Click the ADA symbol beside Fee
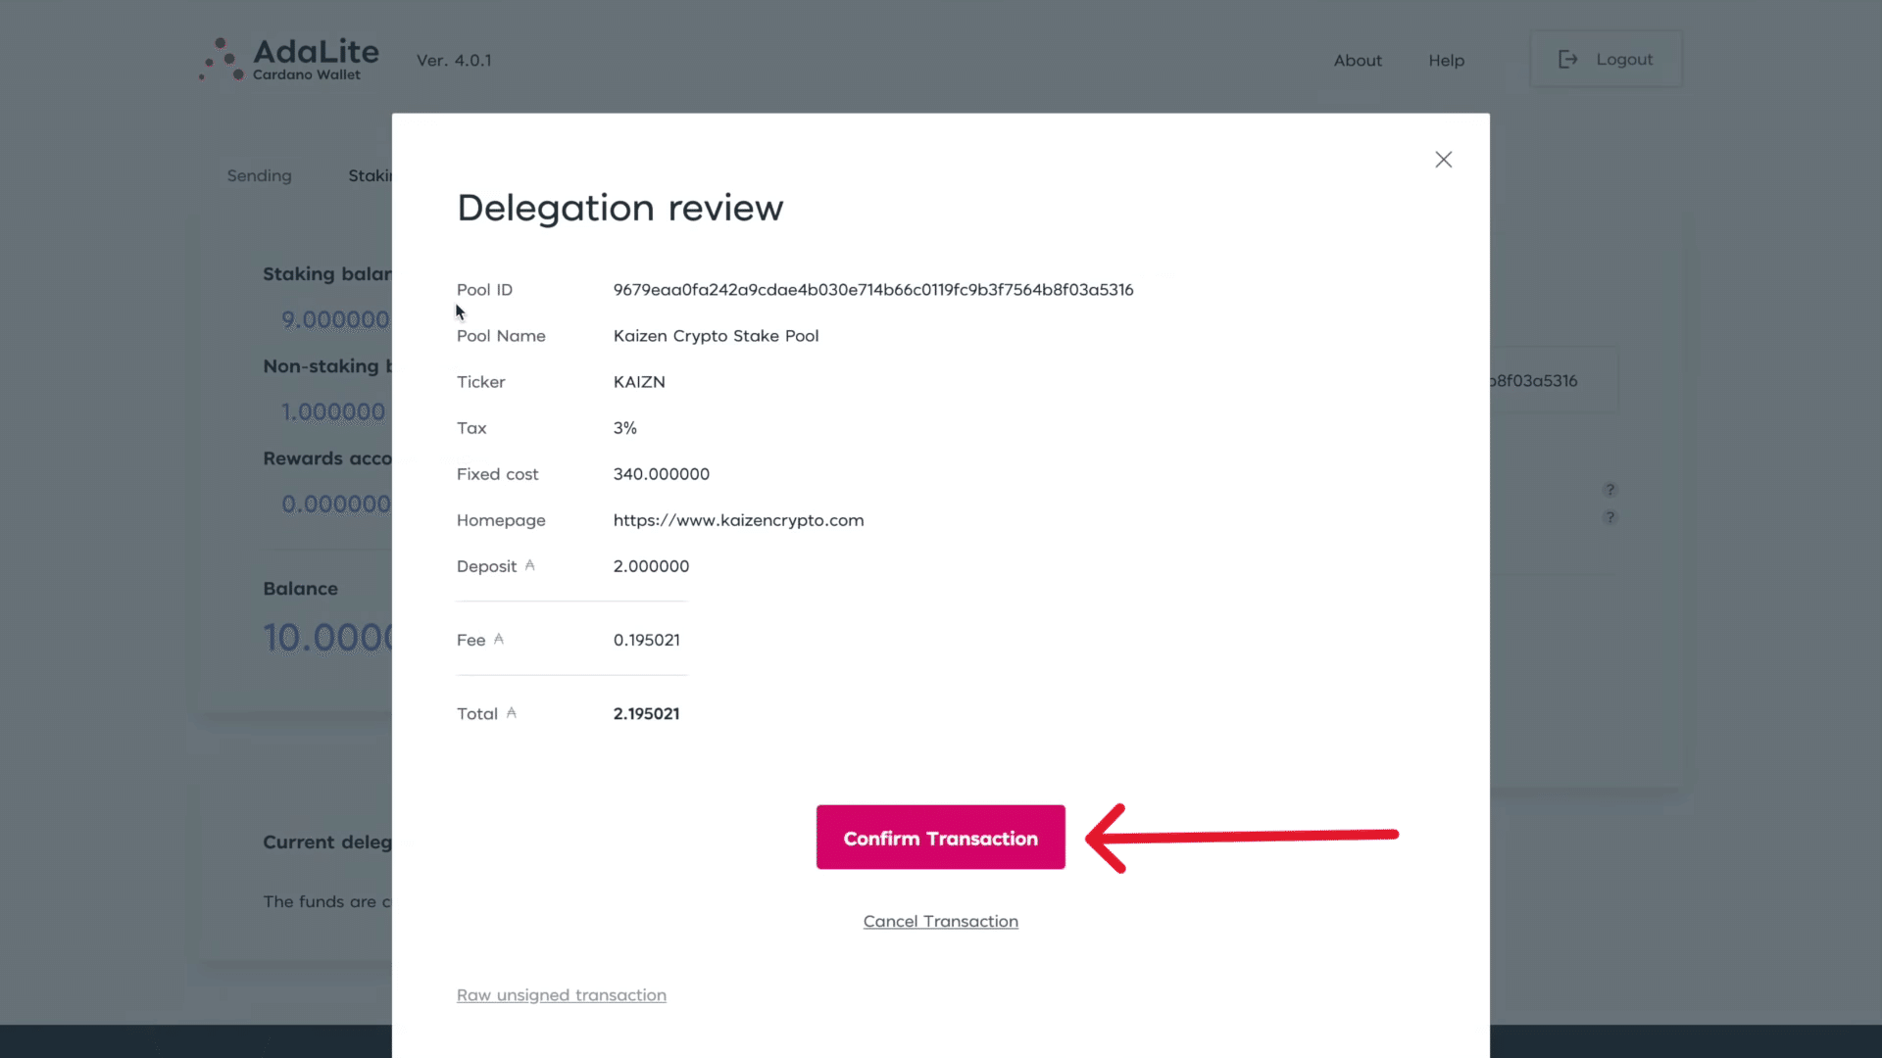The width and height of the screenshot is (1882, 1058). (x=498, y=639)
